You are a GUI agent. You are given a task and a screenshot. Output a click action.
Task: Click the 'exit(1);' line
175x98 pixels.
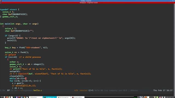point(12,41)
